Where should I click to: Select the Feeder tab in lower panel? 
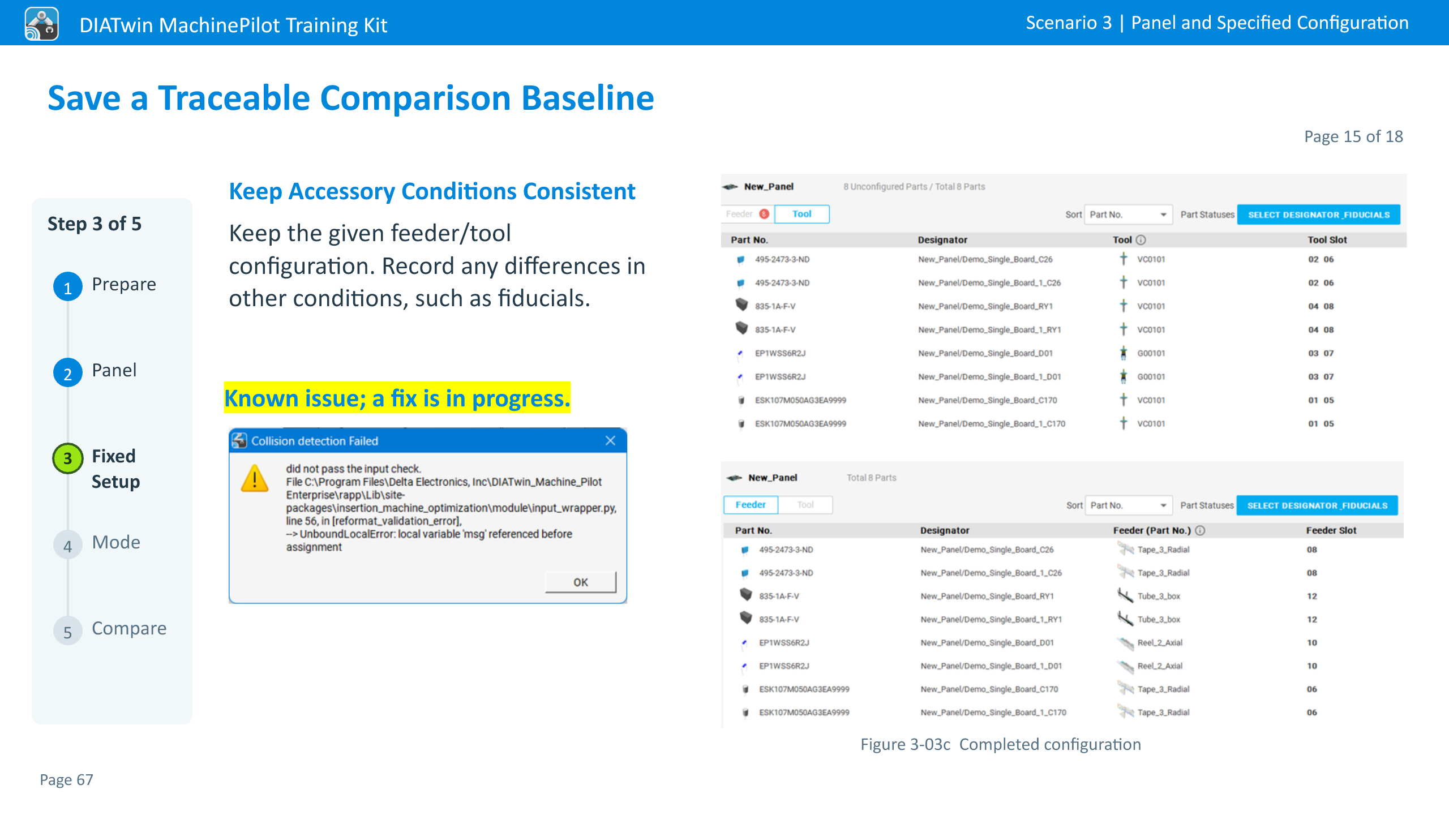tap(751, 504)
